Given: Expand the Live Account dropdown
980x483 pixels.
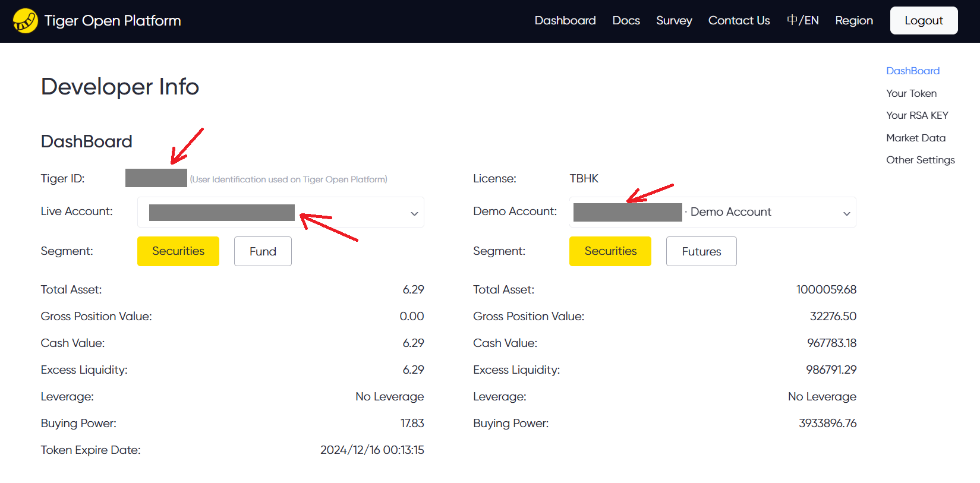Looking at the screenshot, I should pyautogui.click(x=281, y=212).
